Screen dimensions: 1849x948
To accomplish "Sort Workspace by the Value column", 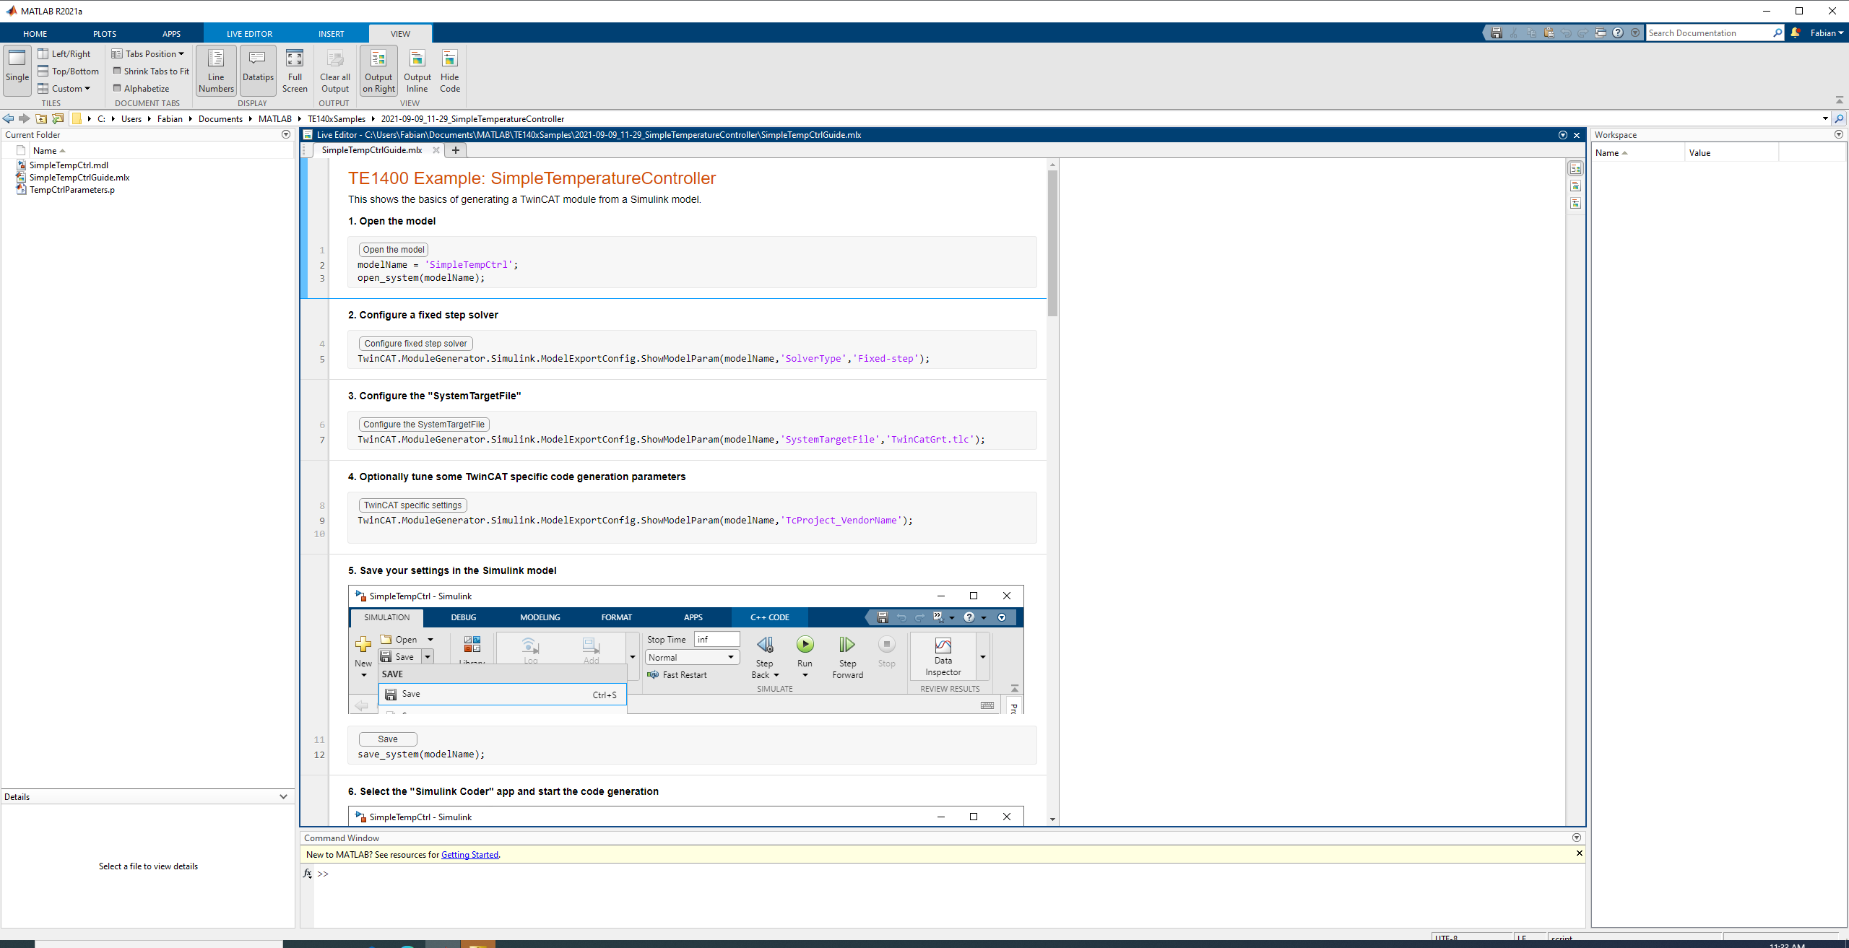I will point(1731,153).
